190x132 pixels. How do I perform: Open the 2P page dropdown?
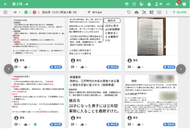(x=17, y=12)
